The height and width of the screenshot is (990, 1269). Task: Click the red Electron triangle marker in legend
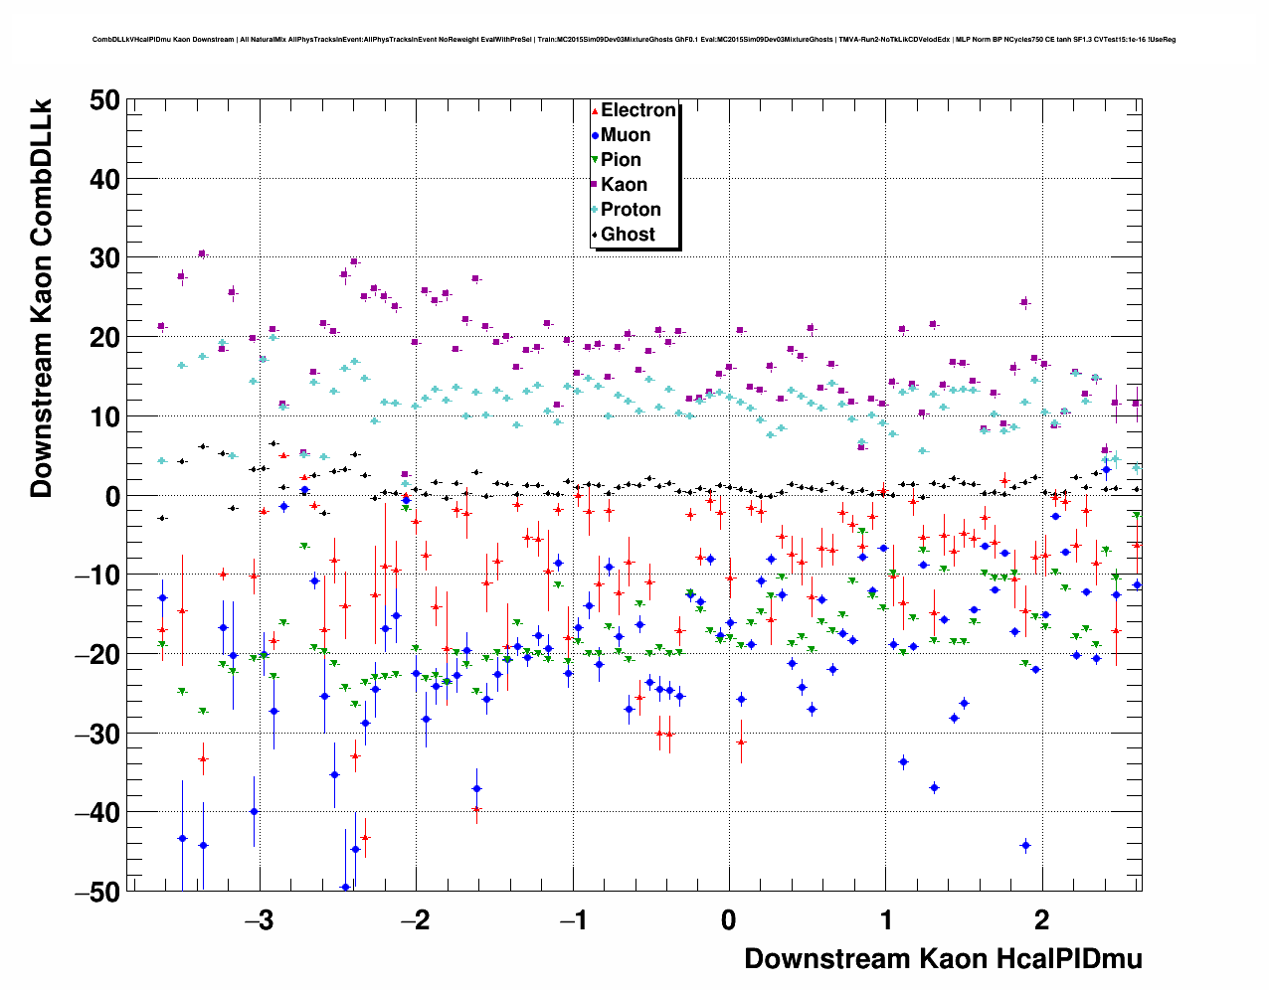595,111
